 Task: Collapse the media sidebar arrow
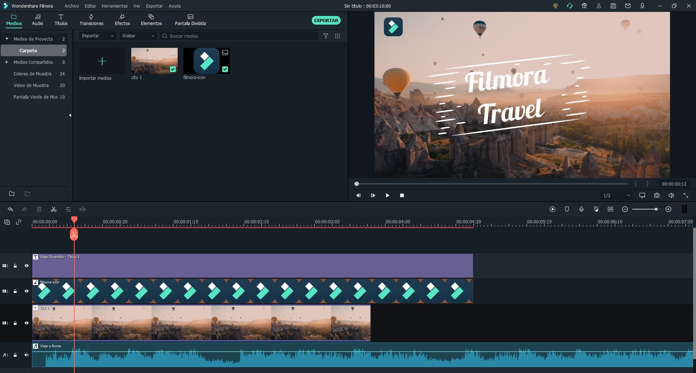(70, 115)
